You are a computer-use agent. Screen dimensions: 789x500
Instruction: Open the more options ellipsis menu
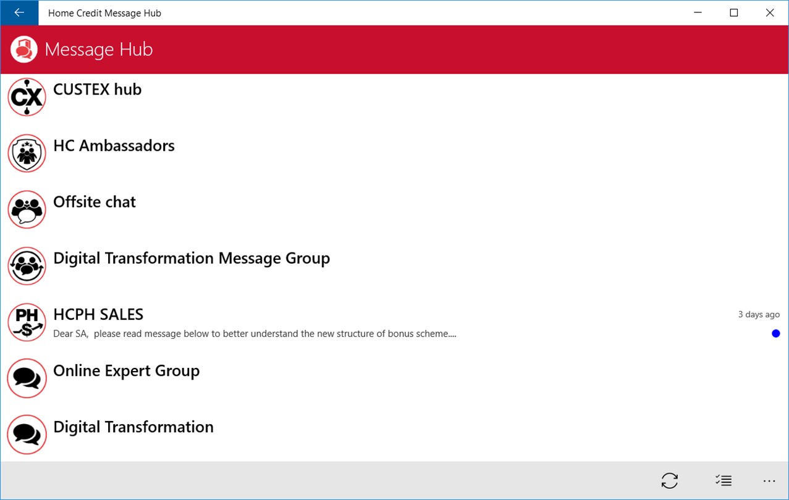(769, 481)
